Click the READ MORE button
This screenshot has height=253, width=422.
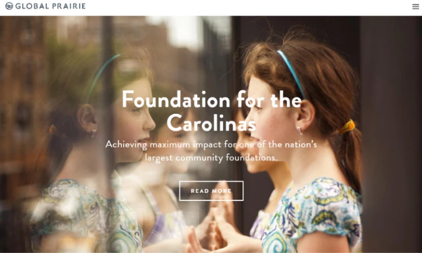pos(212,191)
